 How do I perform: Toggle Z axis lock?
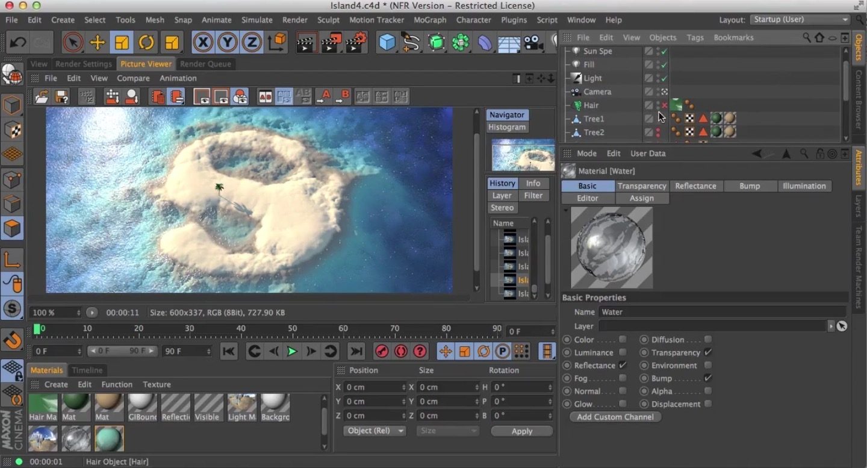point(252,43)
